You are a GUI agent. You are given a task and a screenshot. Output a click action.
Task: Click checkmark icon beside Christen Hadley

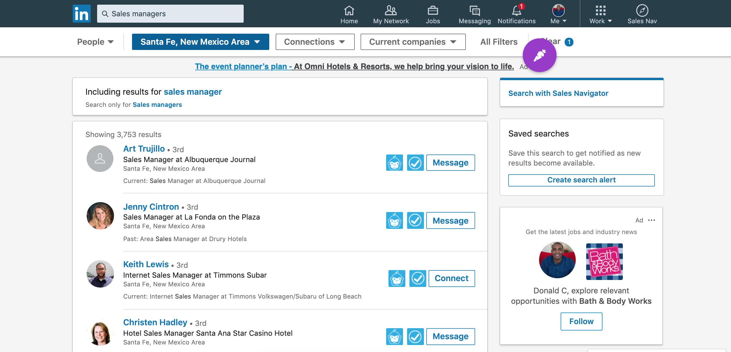coord(415,337)
